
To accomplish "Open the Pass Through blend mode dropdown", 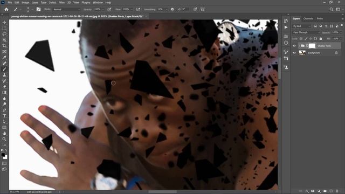I will pyautogui.click(x=306, y=32).
